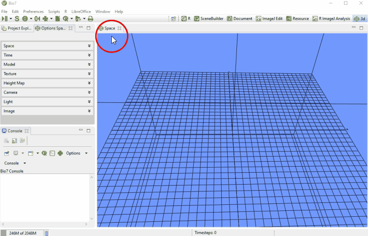Screen dimensions: 368x236
Task: Switch to the SceneBuilder perspective
Action: (x=208, y=19)
